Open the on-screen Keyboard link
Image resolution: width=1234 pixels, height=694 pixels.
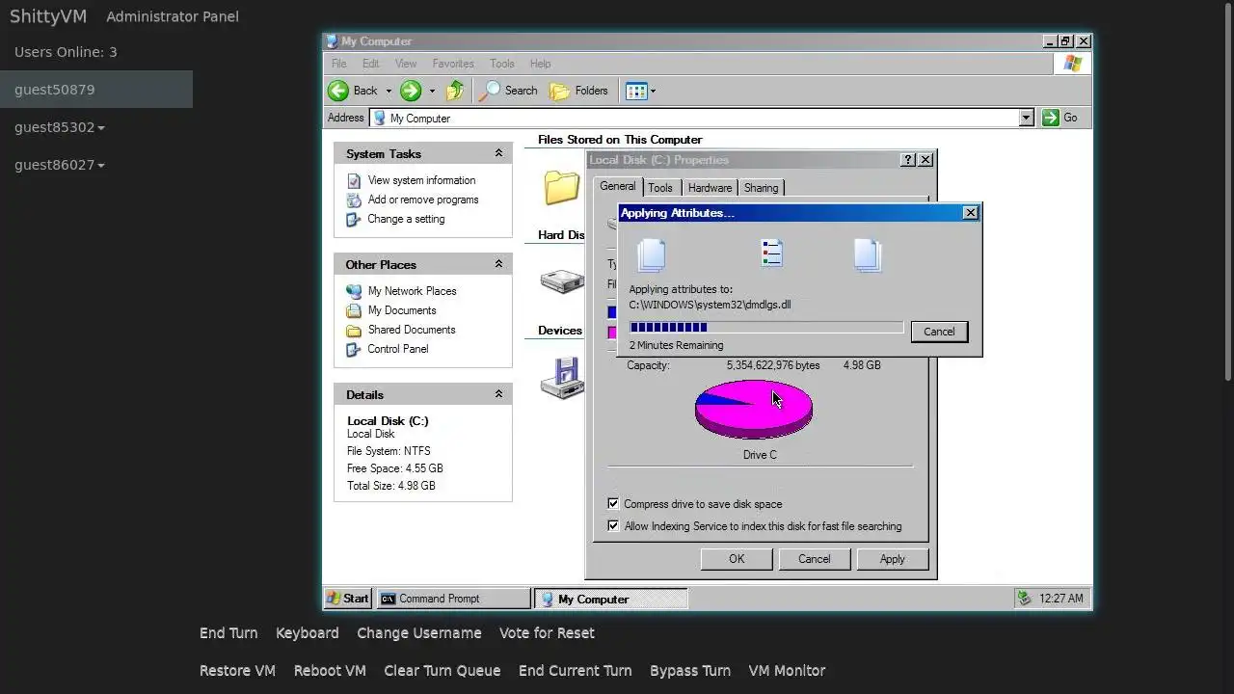coord(307,633)
